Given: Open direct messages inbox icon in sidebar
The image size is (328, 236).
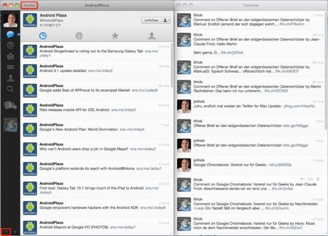Looking at the screenshot, I should [10, 56].
